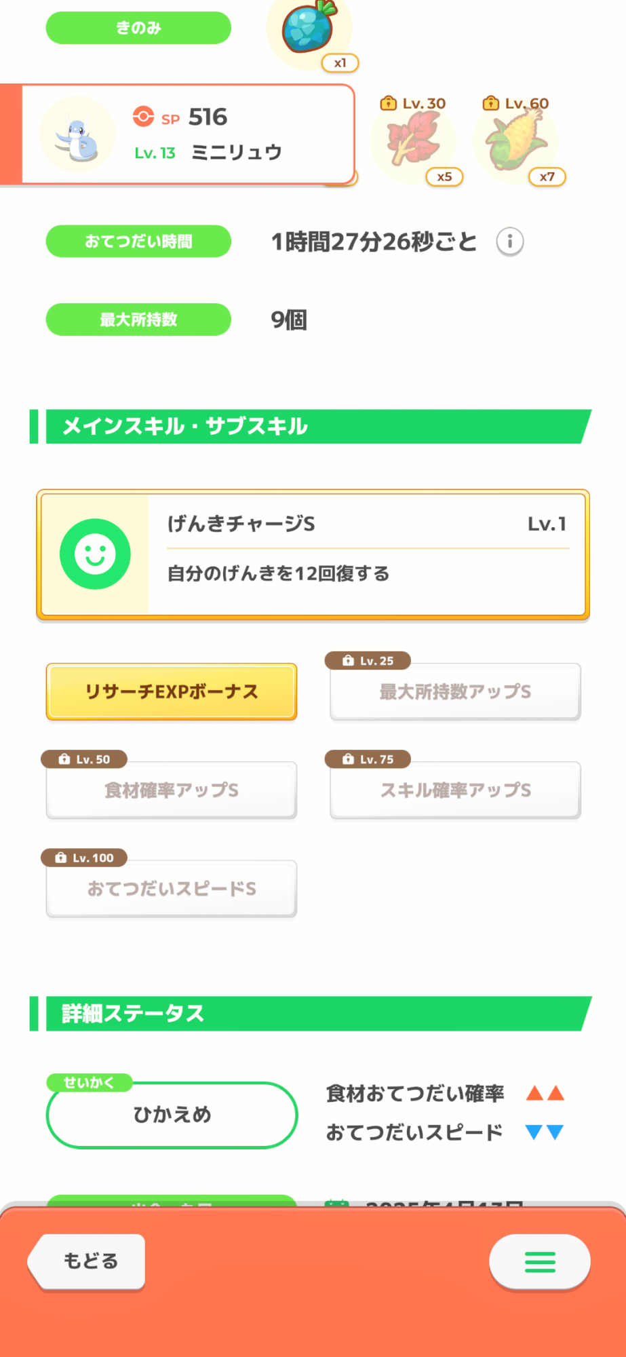Tap the げんきチャージS main skill card
This screenshot has width=626, height=1357.
coord(366,554)
